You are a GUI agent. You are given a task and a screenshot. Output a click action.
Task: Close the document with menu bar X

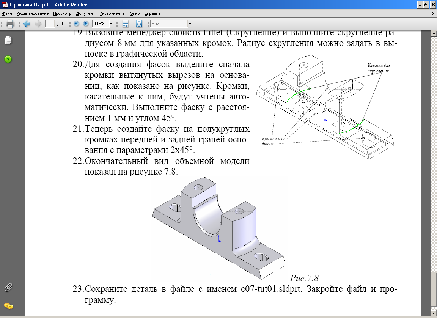coord(433,13)
